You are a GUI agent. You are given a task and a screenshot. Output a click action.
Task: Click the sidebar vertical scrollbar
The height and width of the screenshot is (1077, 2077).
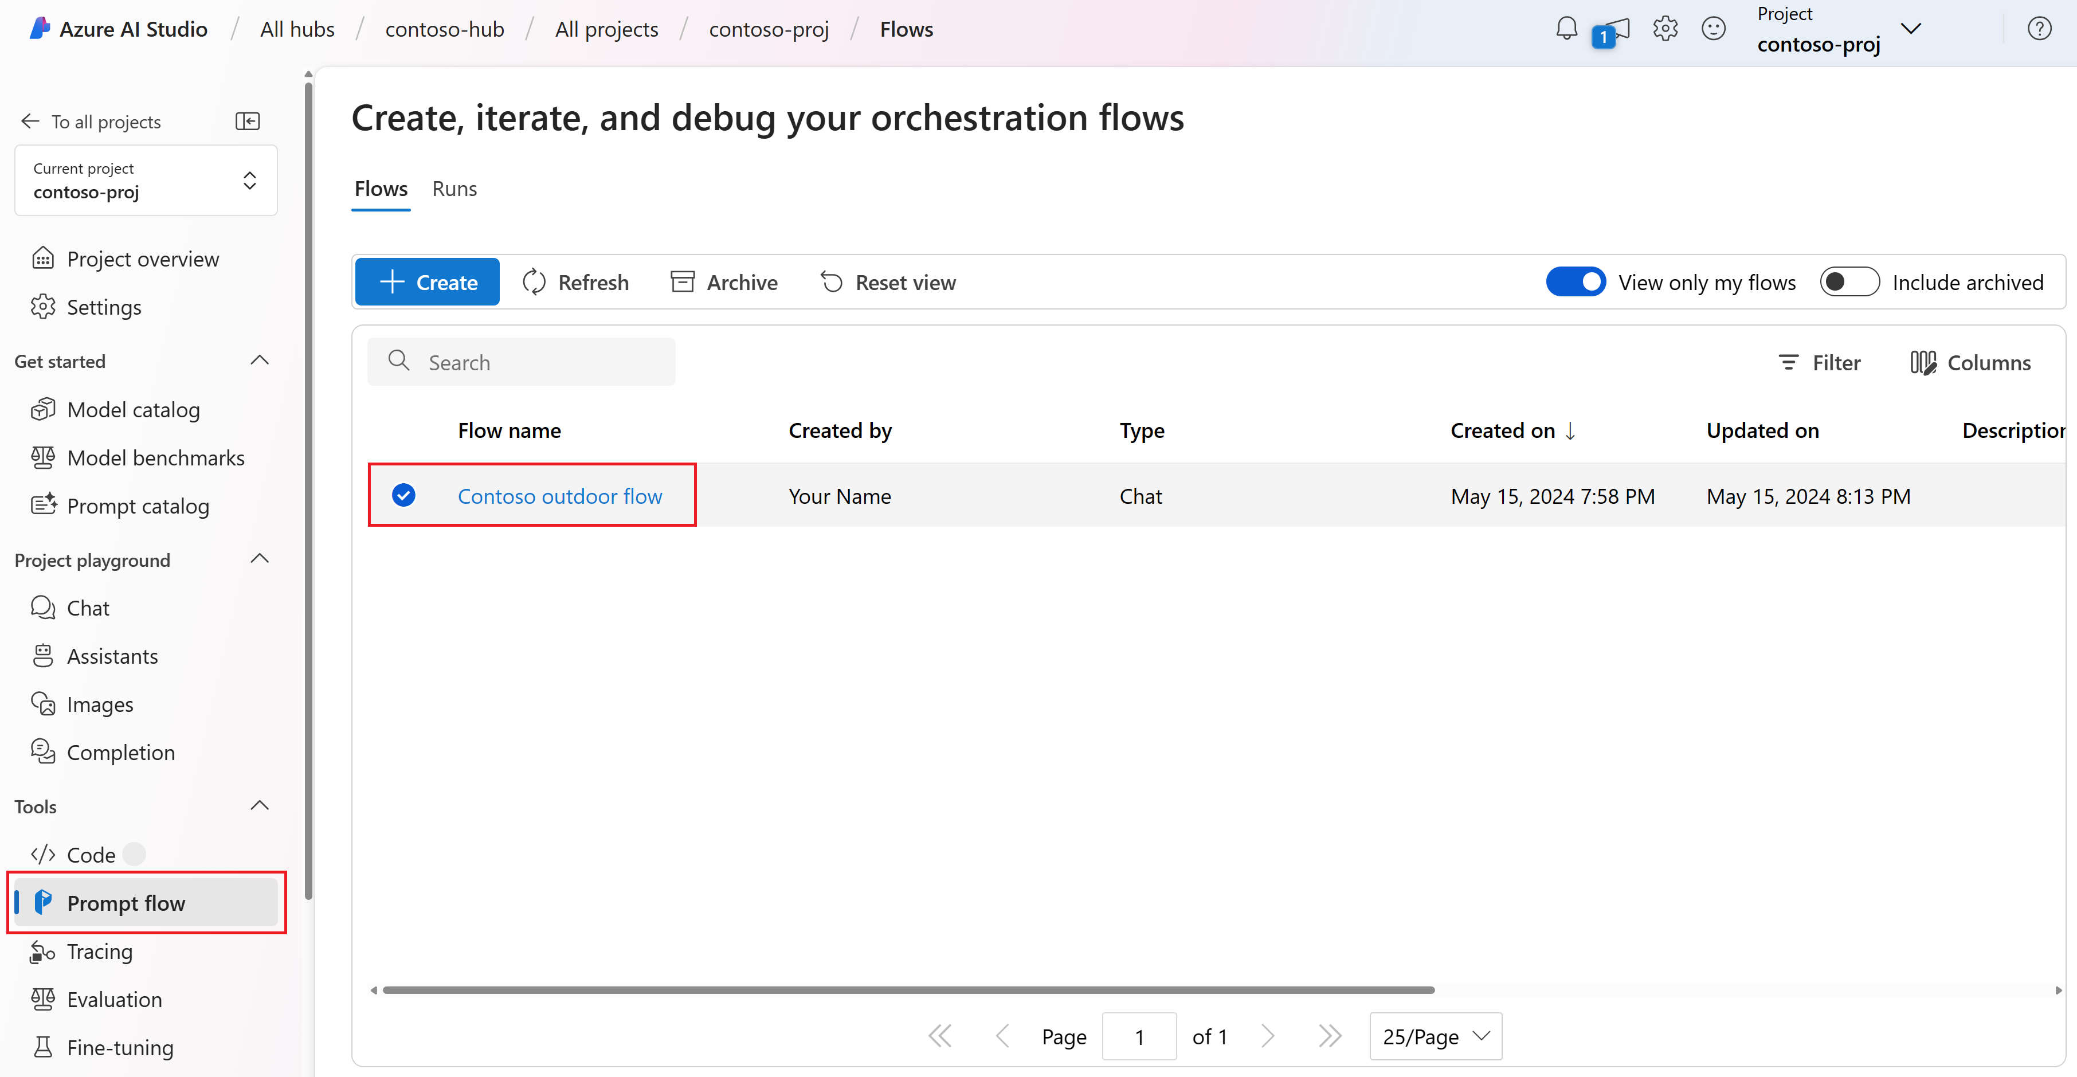(x=309, y=490)
